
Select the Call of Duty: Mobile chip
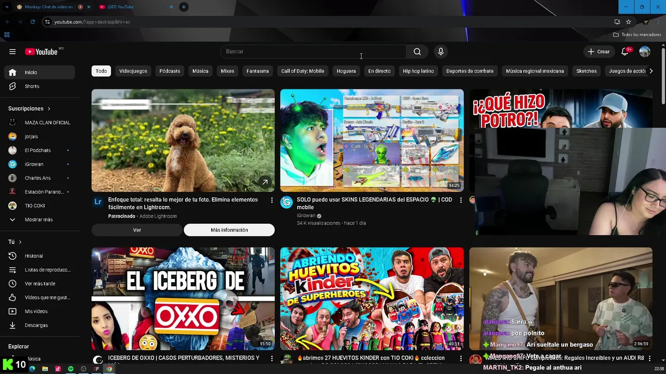[x=303, y=71]
